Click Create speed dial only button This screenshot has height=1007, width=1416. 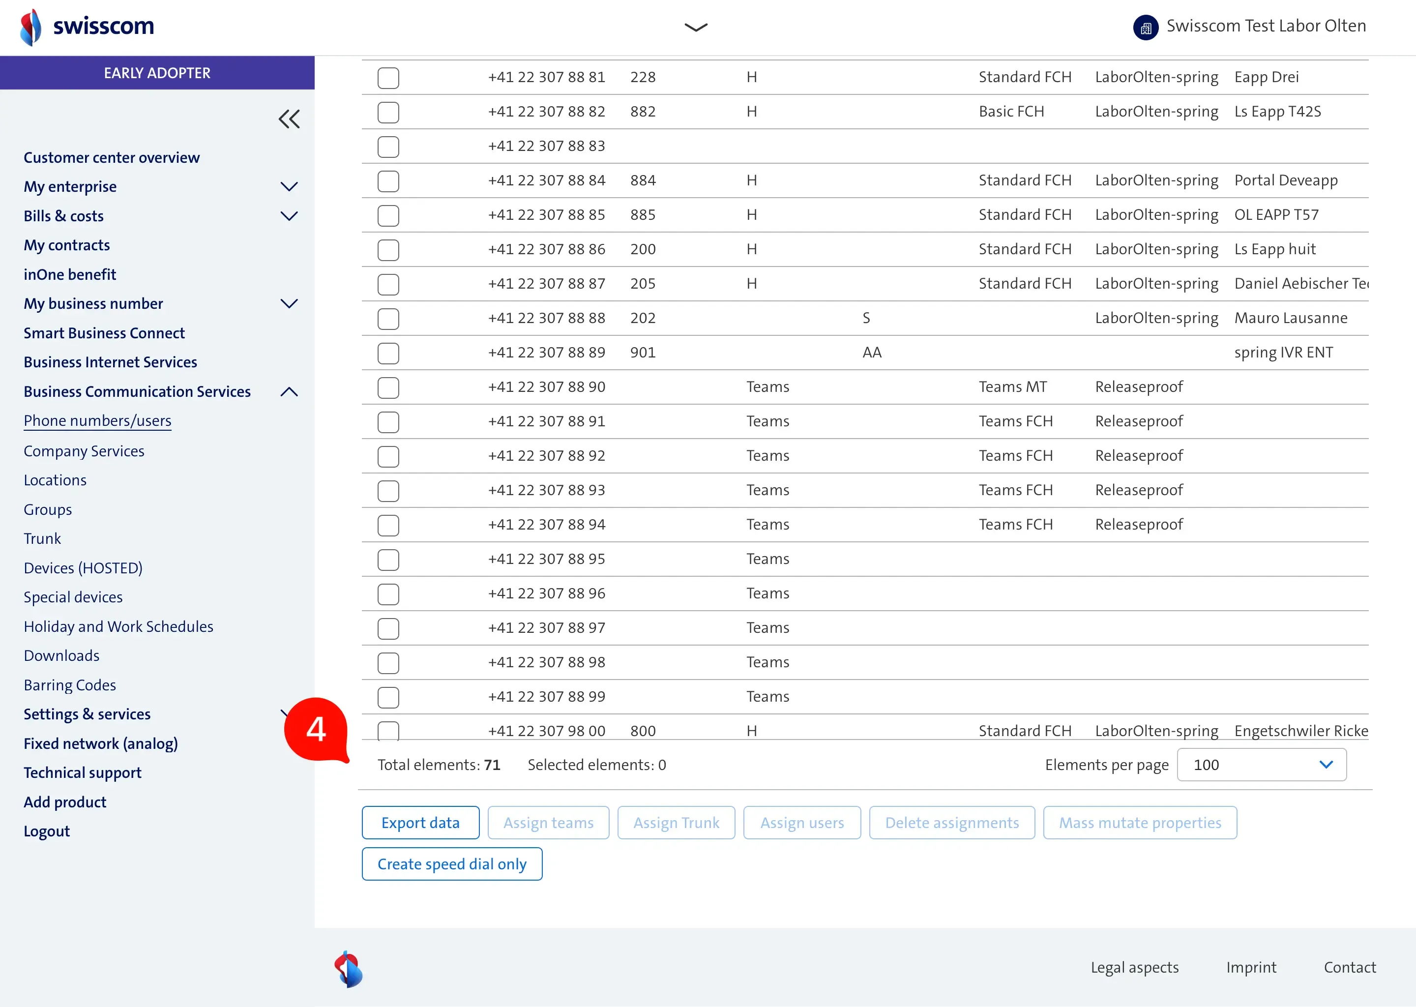pyautogui.click(x=452, y=864)
